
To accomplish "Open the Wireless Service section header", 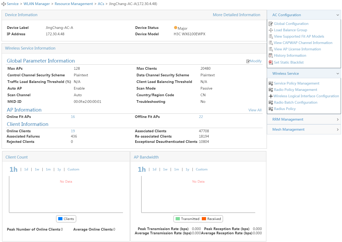I will point(304,74).
